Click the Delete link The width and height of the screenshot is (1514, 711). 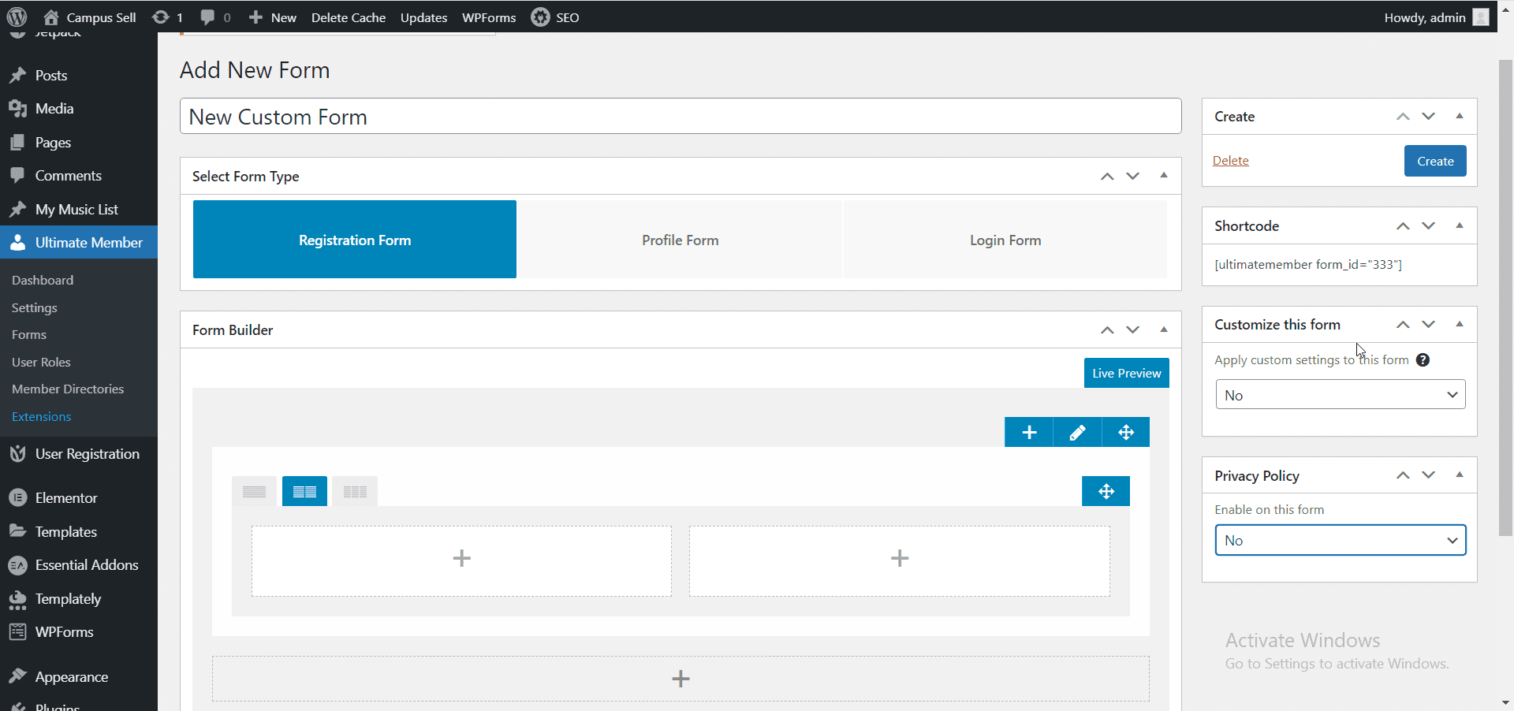tap(1230, 161)
